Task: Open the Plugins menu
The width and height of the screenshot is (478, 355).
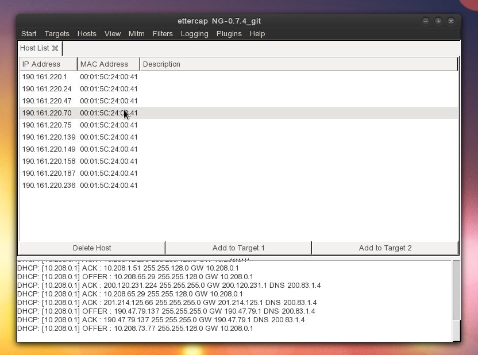Action: tap(229, 34)
